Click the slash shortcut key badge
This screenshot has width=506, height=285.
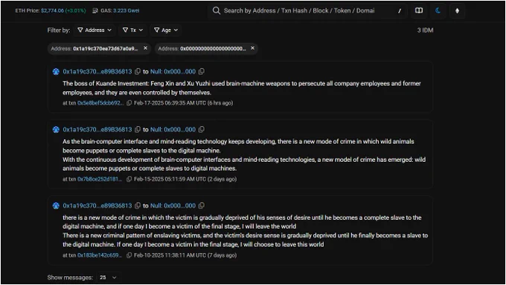[400, 11]
